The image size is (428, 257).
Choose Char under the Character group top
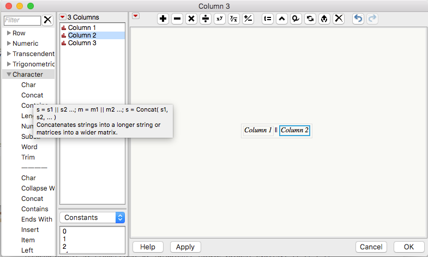[28, 85]
